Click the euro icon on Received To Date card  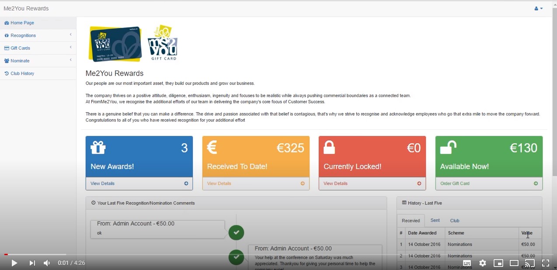pyautogui.click(x=212, y=147)
